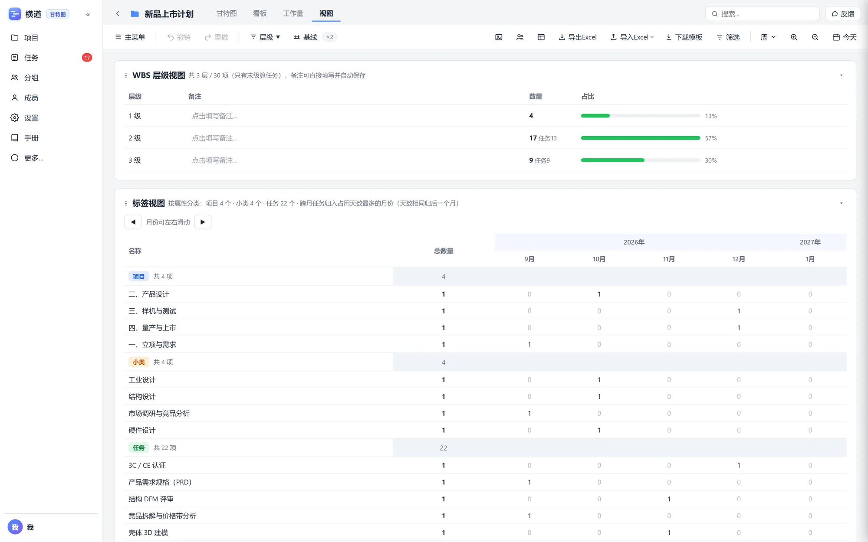This screenshot has width=868, height=542.
Task: Zoom out with the magnifier minus icon
Action: [815, 37]
